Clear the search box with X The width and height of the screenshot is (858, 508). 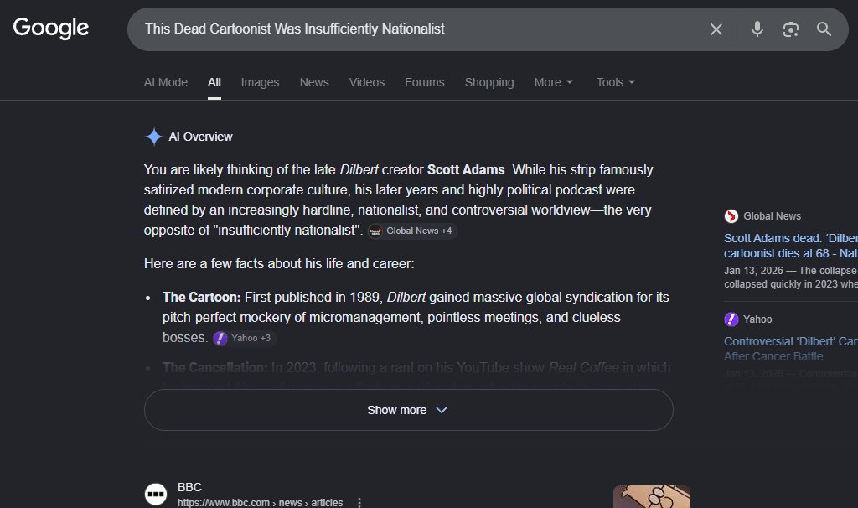coord(716,29)
